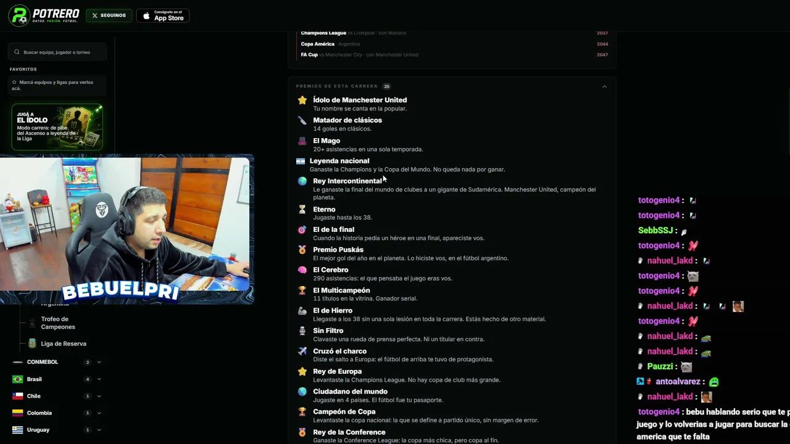
Task: Click the trophy icon beside El Multicampeón
Action: pos(302,290)
